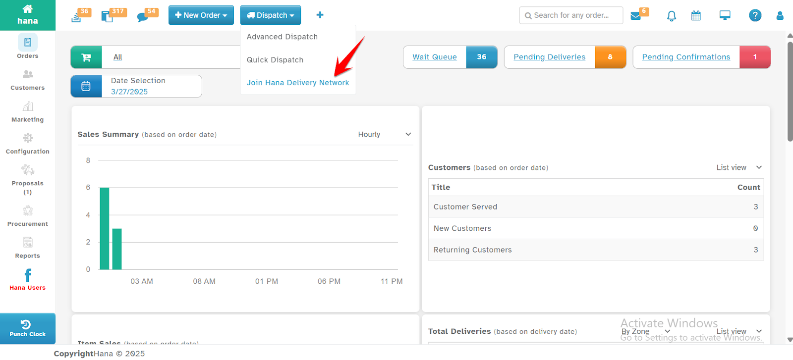
Task: Open Marketing in the sidebar
Action: (28, 112)
